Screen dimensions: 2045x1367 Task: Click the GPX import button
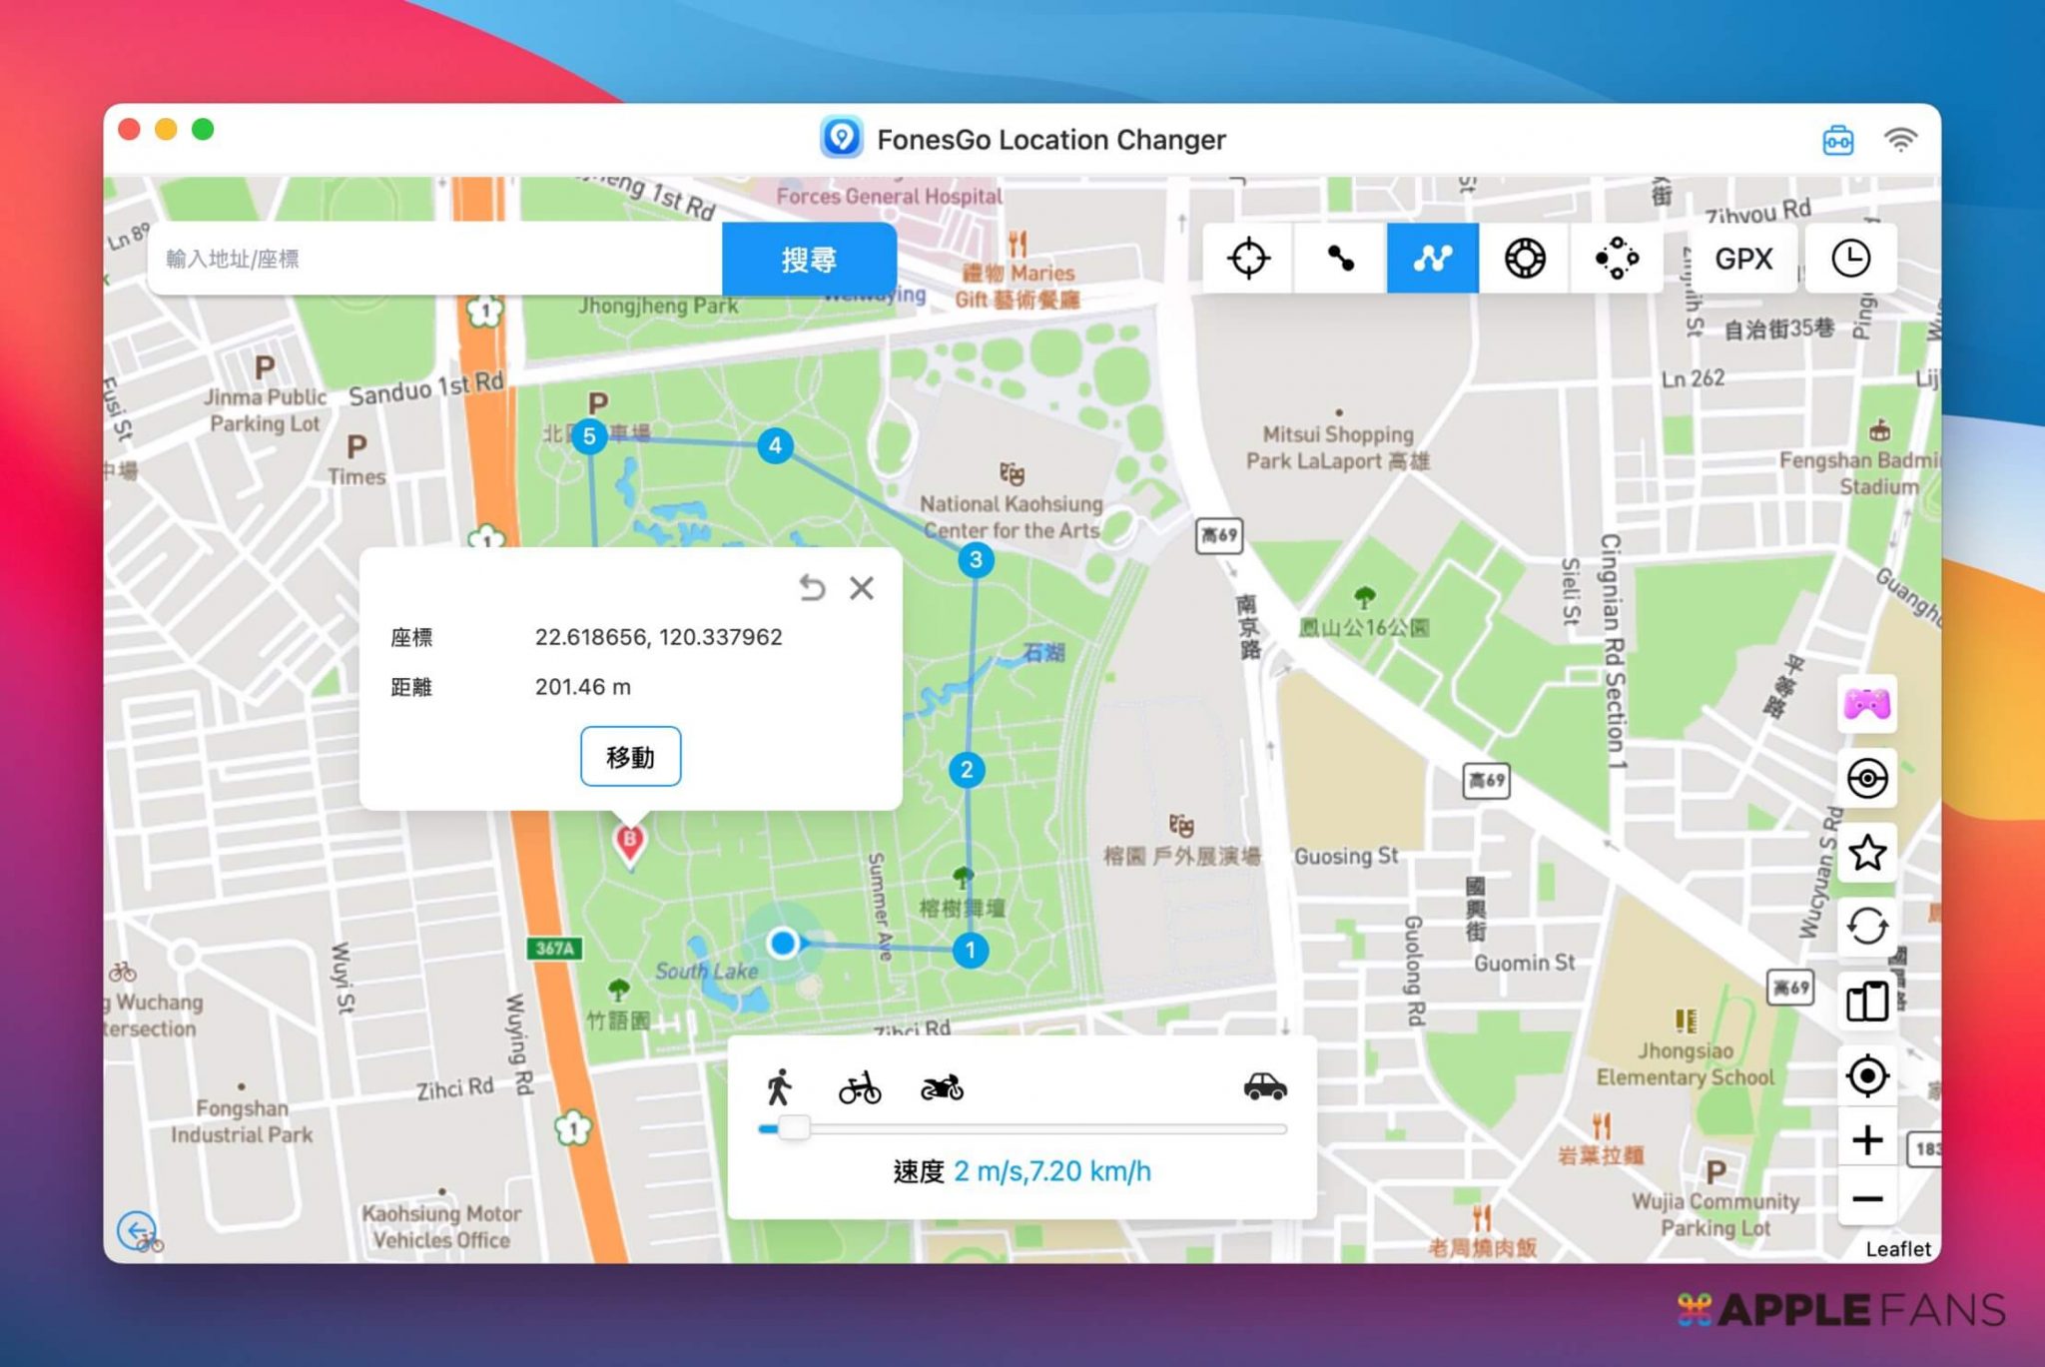(x=1743, y=259)
